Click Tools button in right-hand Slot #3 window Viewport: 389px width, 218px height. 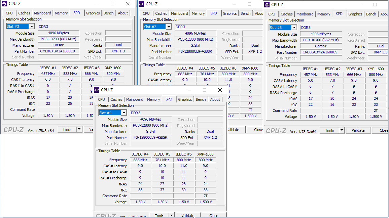point(329,130)
